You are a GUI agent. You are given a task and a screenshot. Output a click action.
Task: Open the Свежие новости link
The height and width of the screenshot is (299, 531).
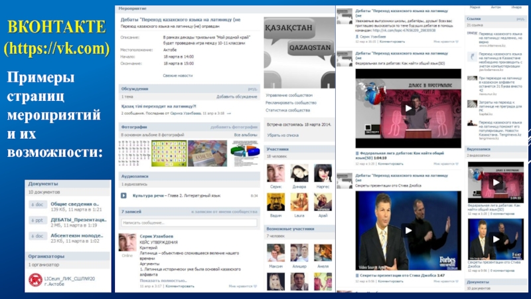point(177,76)
